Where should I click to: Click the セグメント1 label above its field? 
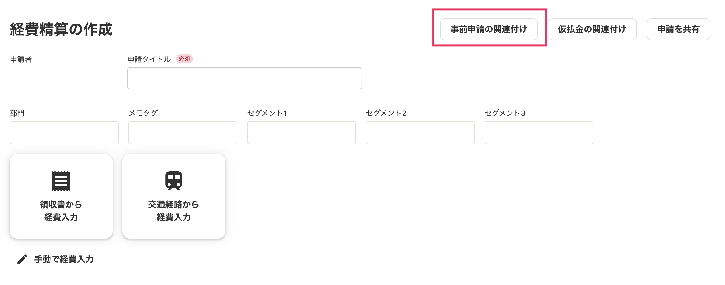[x=267, y=113]
